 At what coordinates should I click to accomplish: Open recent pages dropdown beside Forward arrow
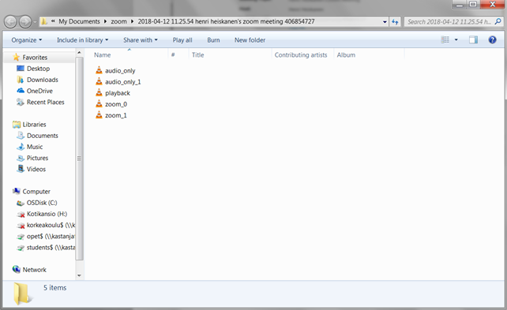point(35,22)
